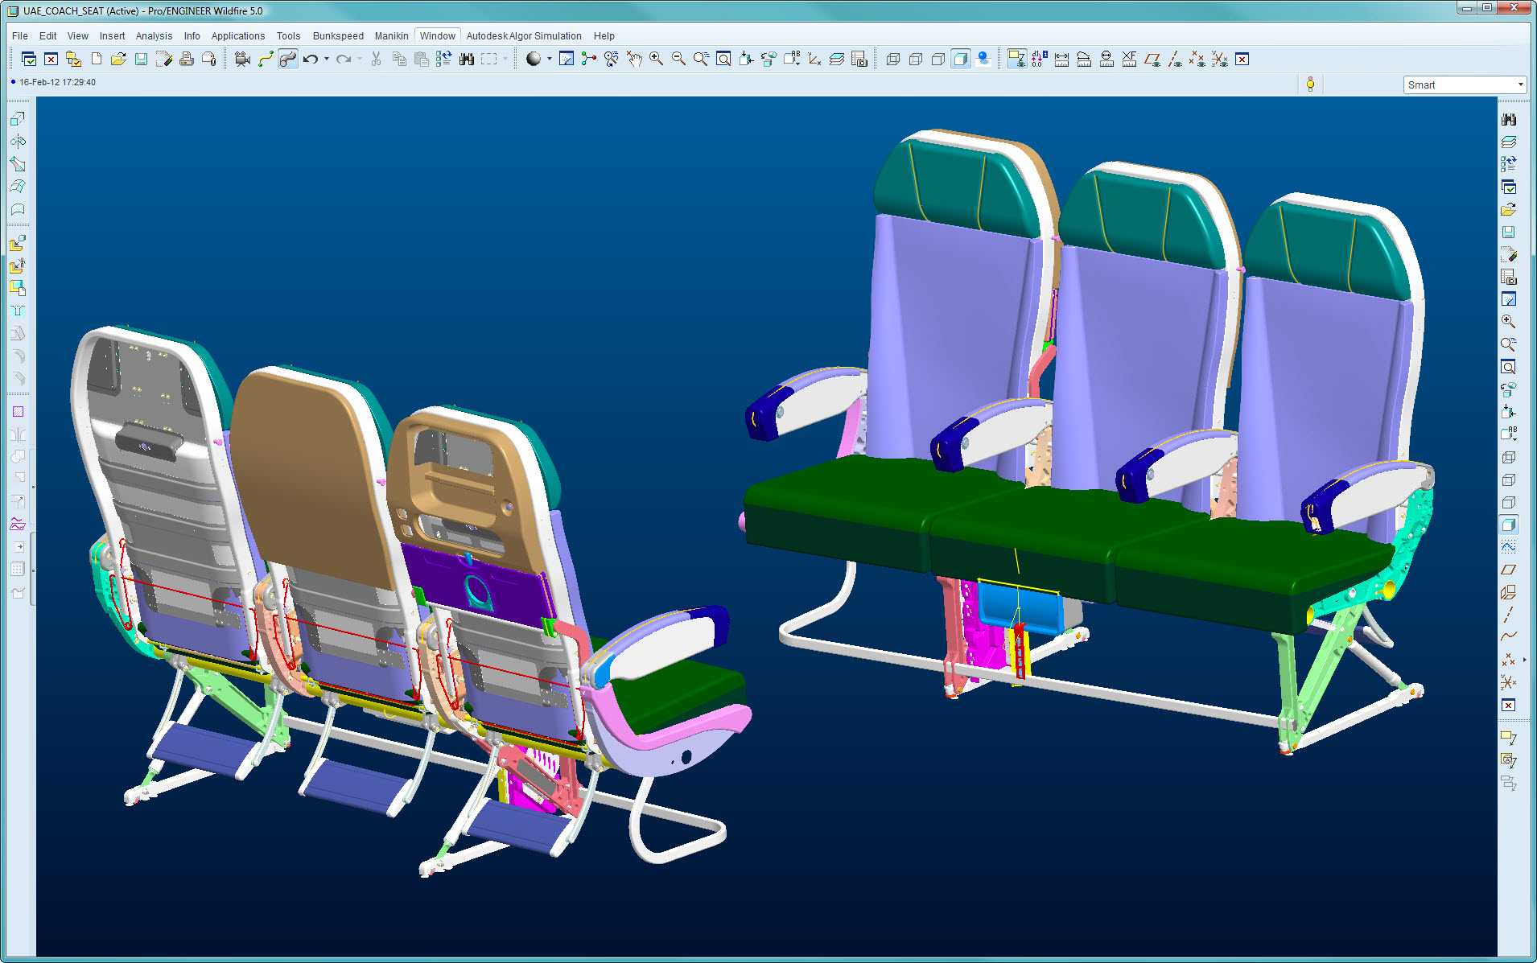Click the Undo arrow icon
The width and height of the screenshot is (1537, 963).
pos(310,59)
